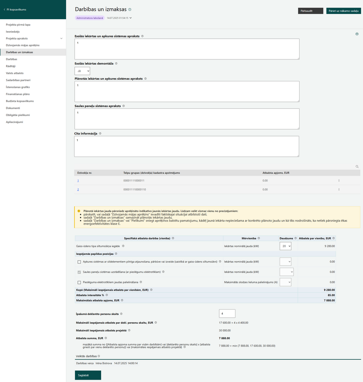This screenshot has width=363, height=382.
Task: Click the Saglabāt button
Action: (x=88, y=375)
